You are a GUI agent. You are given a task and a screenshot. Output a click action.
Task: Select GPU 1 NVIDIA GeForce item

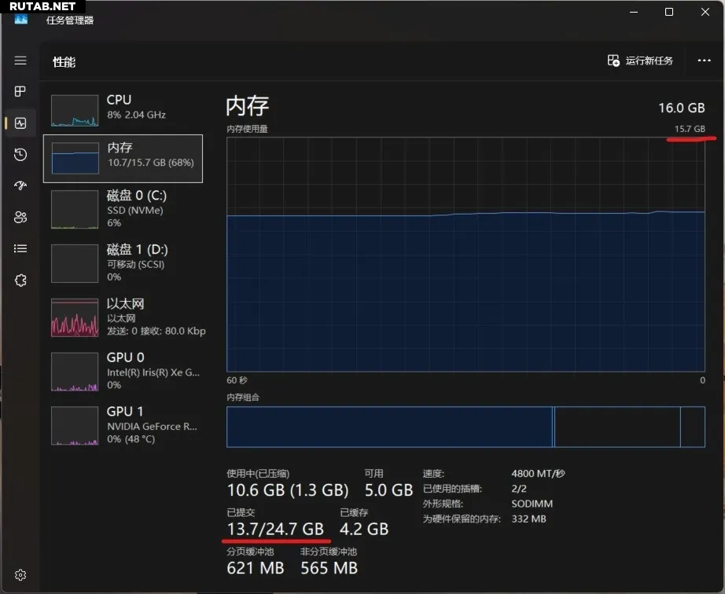123,425
